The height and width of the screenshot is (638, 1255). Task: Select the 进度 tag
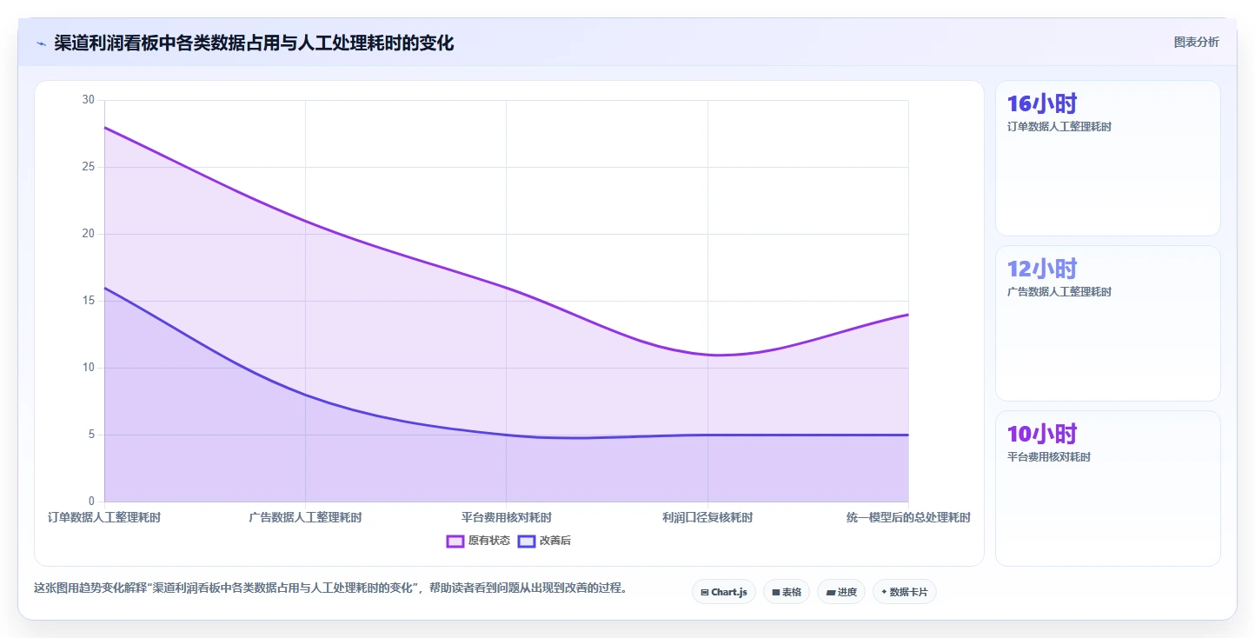coord(841,592)
